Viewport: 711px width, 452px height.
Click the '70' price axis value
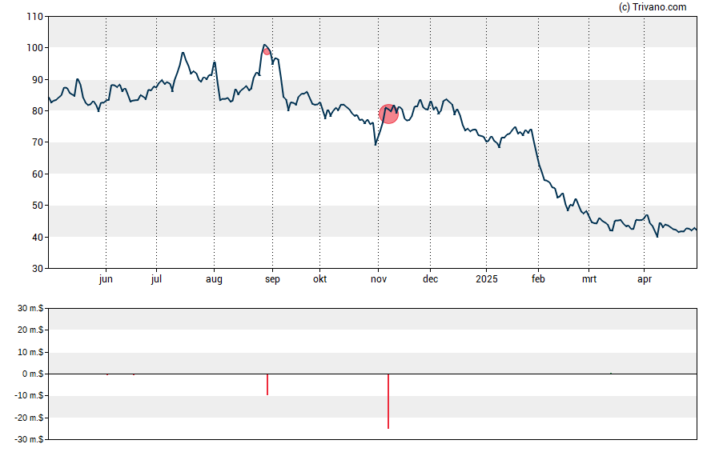tap(37, 142)
